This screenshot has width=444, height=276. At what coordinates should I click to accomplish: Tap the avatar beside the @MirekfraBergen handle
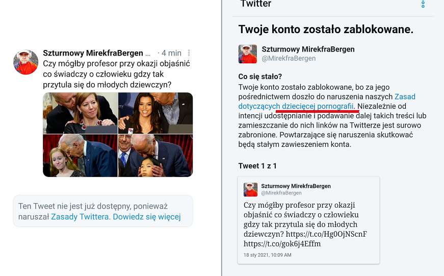[247, 54]
